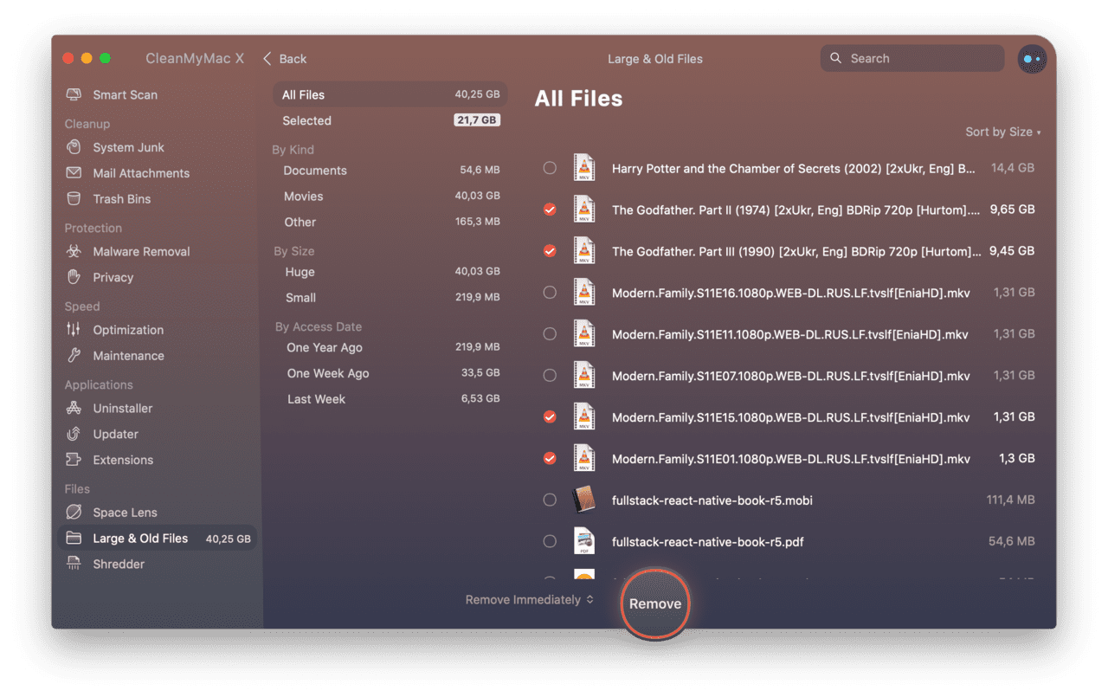
Task: Check Modern.Family.S11E16 checkbox
Action: [550, 293]
